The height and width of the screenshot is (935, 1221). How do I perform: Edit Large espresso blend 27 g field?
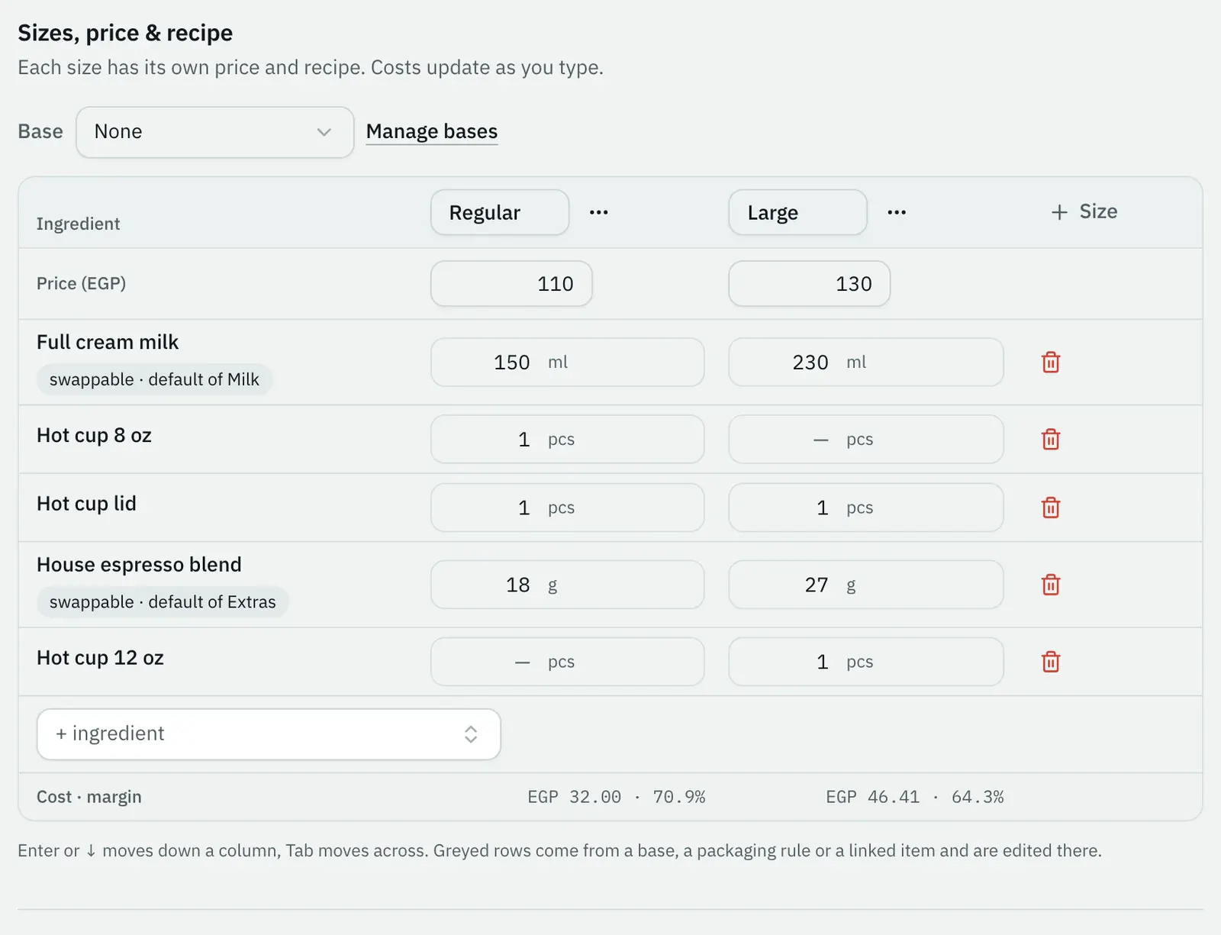point(866,585)
